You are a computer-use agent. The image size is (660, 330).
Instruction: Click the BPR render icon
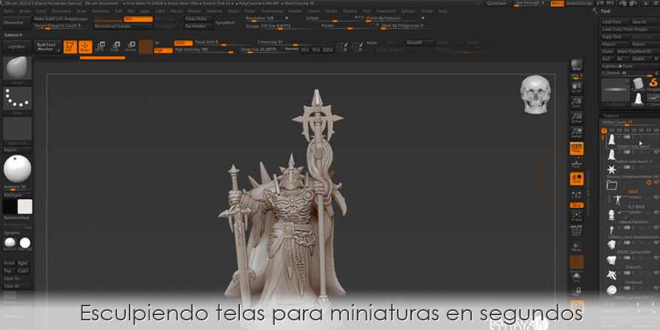tap(576, 66)
